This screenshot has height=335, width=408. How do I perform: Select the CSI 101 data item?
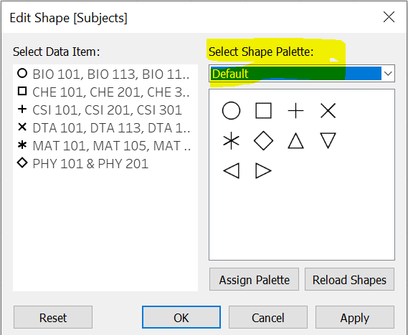coord(104,110)
